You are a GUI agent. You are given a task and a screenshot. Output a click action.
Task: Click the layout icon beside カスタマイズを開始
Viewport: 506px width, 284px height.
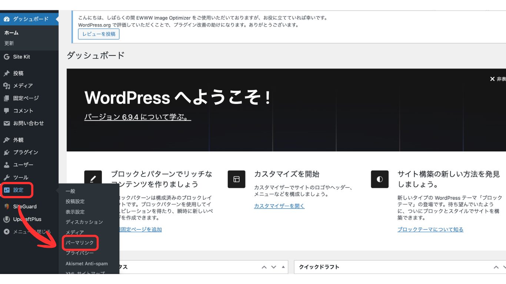[236, 179]
